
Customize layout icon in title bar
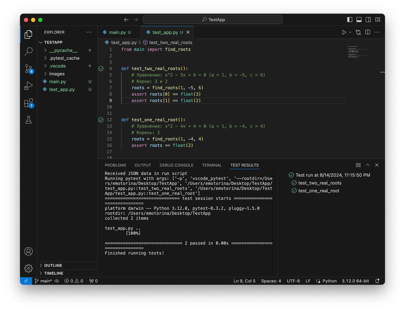(x=378, y=20)
